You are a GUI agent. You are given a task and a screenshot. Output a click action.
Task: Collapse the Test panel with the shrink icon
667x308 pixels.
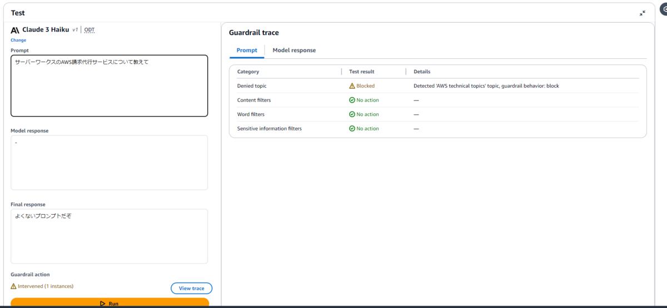coord(643,13)
